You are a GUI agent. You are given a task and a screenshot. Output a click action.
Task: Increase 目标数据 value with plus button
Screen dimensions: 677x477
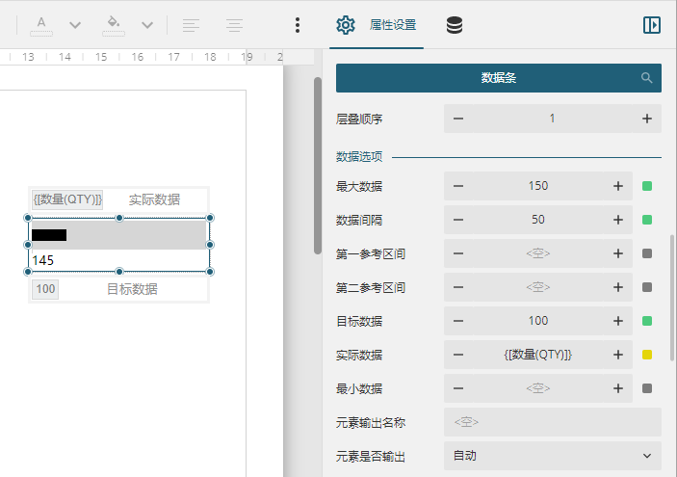(x=617, y=321)
